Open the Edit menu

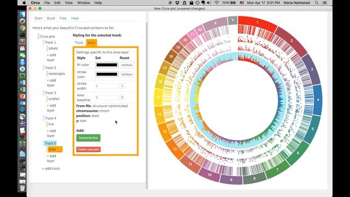point(57,3)
